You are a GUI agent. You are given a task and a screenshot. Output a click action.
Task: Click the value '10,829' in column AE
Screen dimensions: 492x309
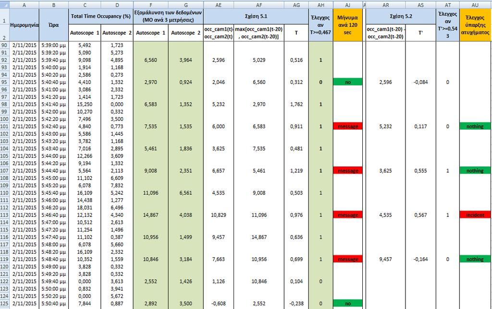coord(219,215)
